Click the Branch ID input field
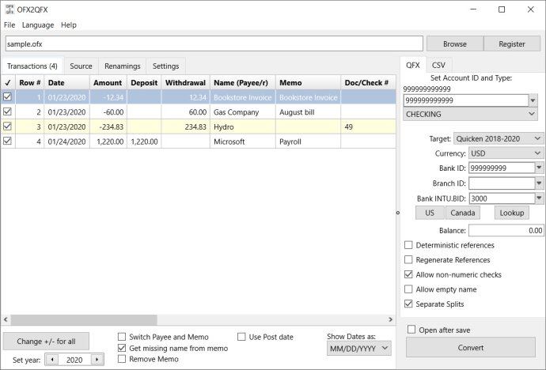The image size is (546, 370). click(502, 183)
